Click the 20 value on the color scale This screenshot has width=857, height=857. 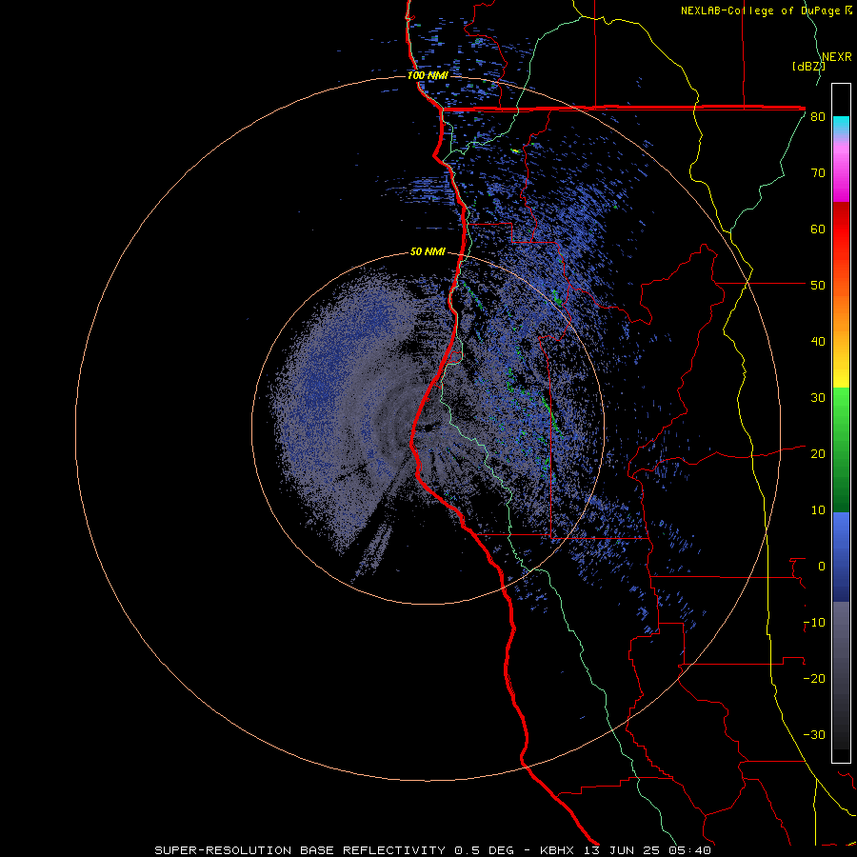818,454
